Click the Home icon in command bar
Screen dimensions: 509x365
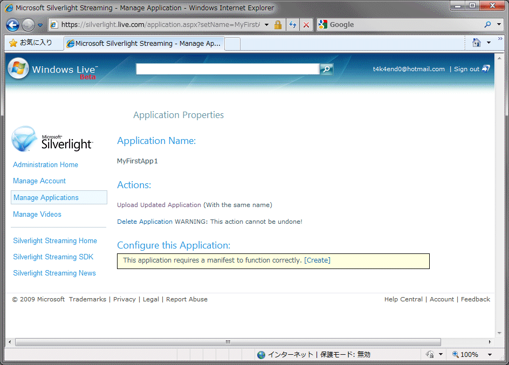[476, 43]
